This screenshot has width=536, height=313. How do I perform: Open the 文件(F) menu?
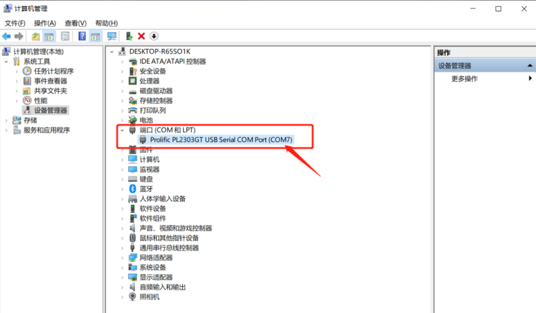(x=15, y=23)
